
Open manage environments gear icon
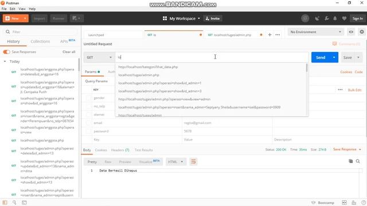(362, 32)
